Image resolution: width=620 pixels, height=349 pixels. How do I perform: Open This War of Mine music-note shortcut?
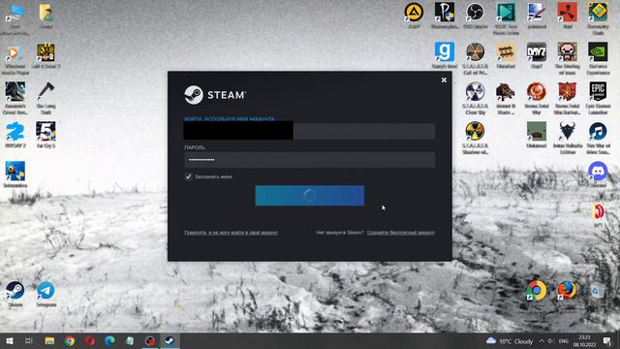click(598, 138)
